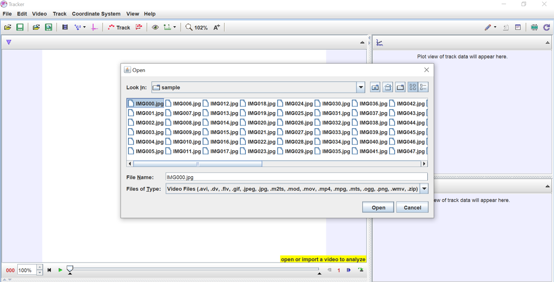Click the step back button
Screen dimensions: 554x282
[x=329, y=270]
